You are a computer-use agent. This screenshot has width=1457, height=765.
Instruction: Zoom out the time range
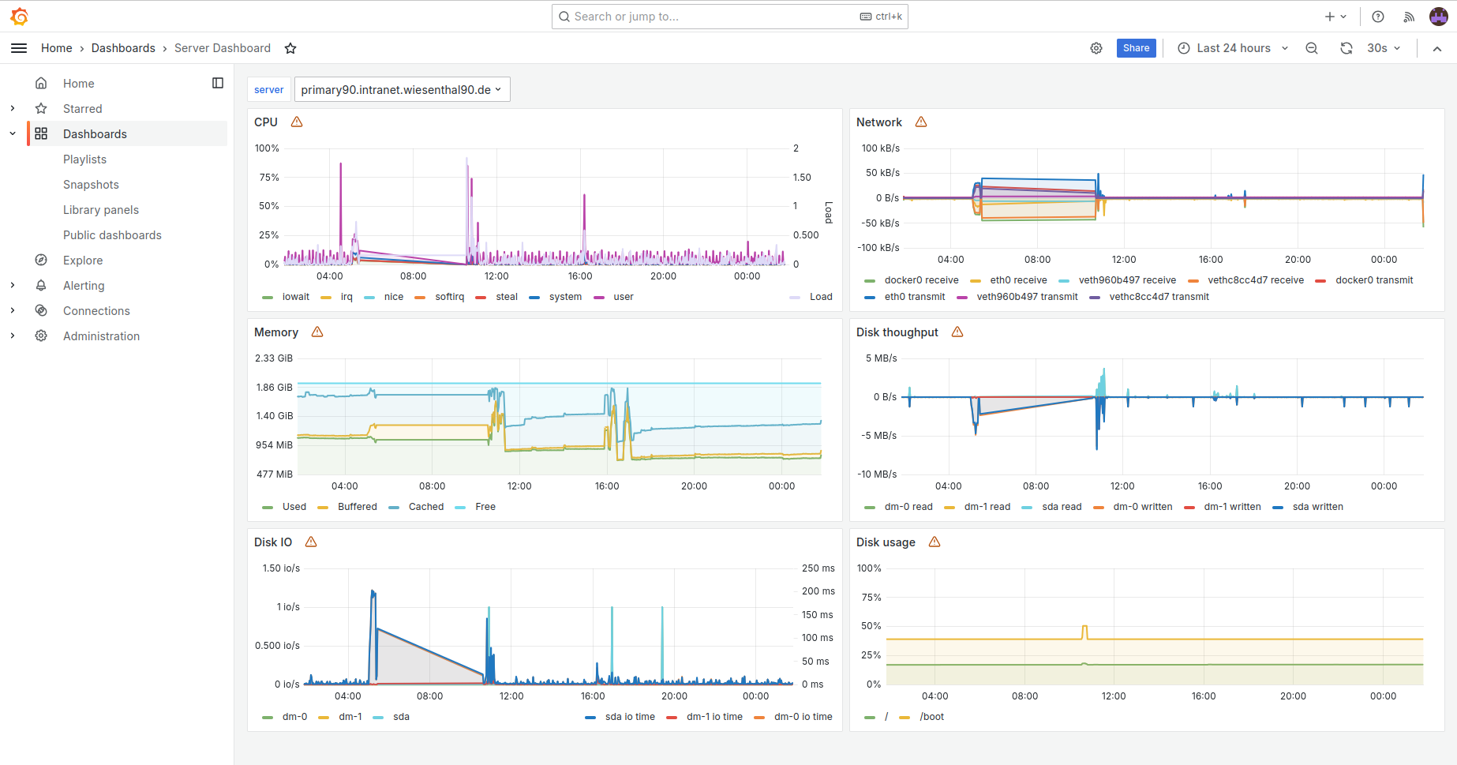tap(1312, 48)
